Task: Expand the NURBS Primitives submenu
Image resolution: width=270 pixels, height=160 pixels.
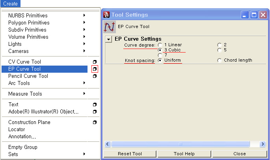Action: click(x=84, y=15)
